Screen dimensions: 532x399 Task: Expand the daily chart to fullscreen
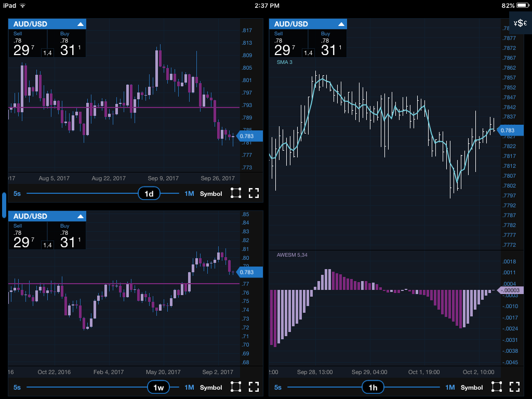pos(254,194)
